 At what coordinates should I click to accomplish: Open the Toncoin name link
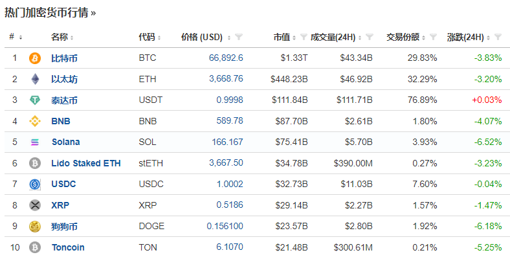[x=68, y=247]
